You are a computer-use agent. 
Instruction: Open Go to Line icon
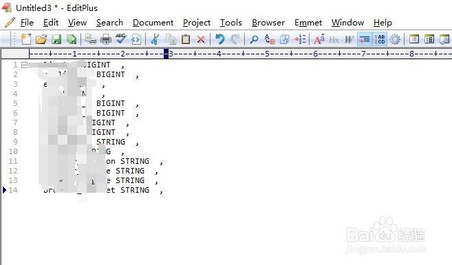tap(300, 39)
